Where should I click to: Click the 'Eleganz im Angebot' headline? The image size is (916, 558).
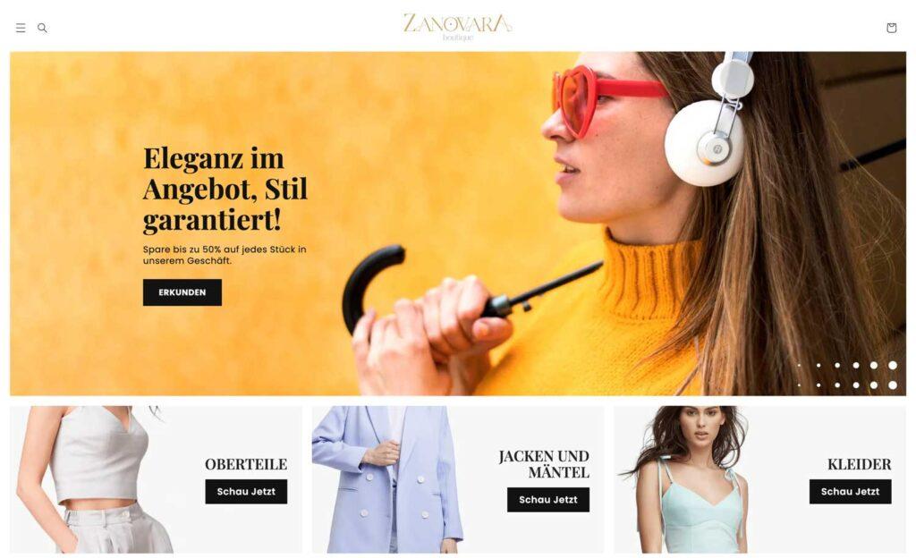(225, 190)
